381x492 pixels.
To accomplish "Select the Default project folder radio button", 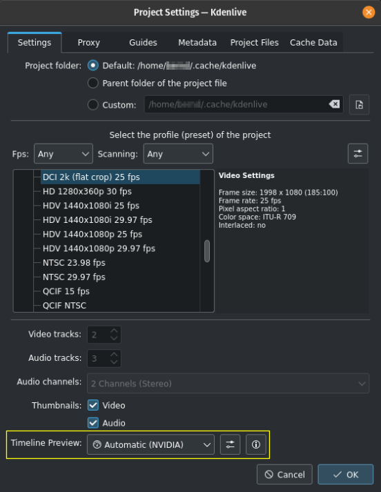I will [x=93, y=66].
